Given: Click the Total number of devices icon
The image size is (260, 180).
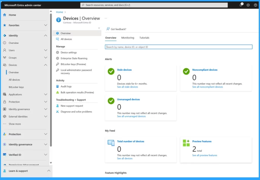Looking at the screenshot, I should point(111,143).
